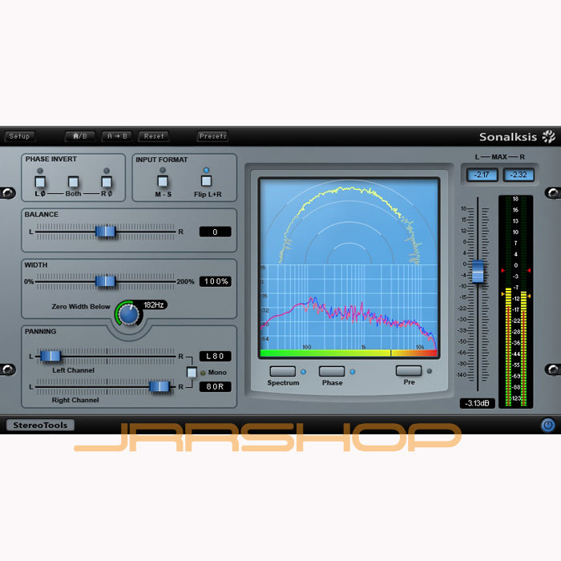Click the right output level meter
This screenshot has width=561, height=561.
[x=524, y=301]
